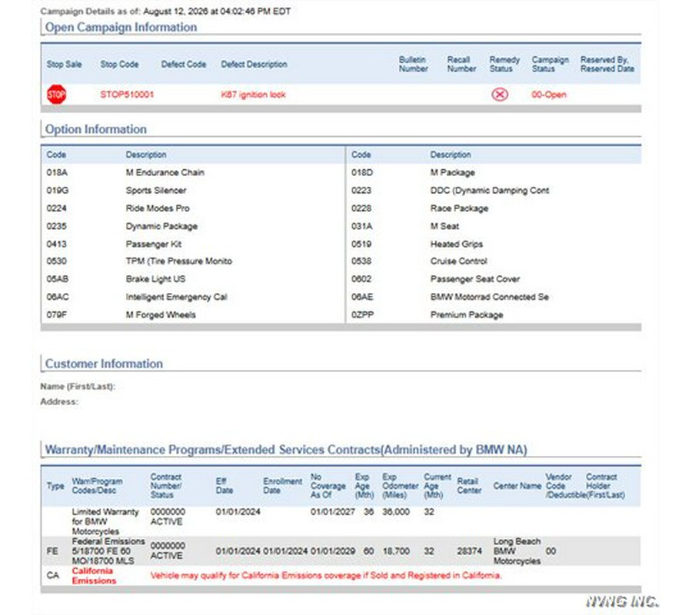Select the M Endurance Chain option row

point(193,172)
